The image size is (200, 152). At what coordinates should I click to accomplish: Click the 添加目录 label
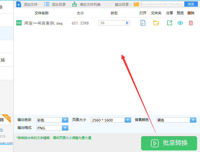(59, 5)
